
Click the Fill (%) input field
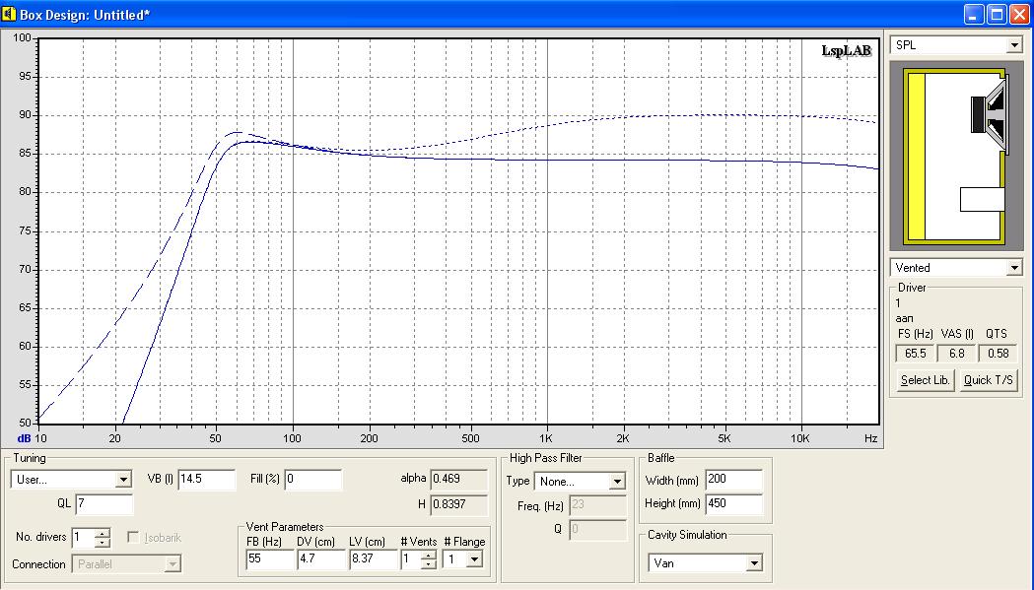tap(313, 480)
